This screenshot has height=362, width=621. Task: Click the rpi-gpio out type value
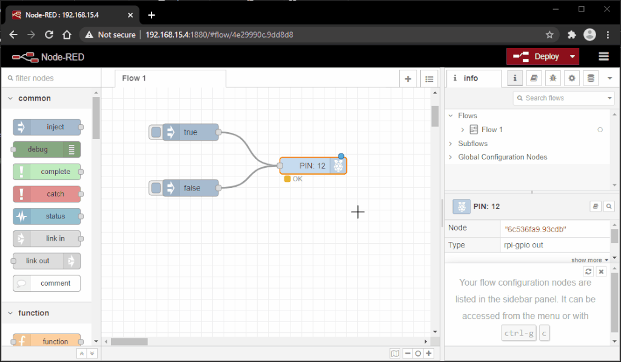point(523,245)
